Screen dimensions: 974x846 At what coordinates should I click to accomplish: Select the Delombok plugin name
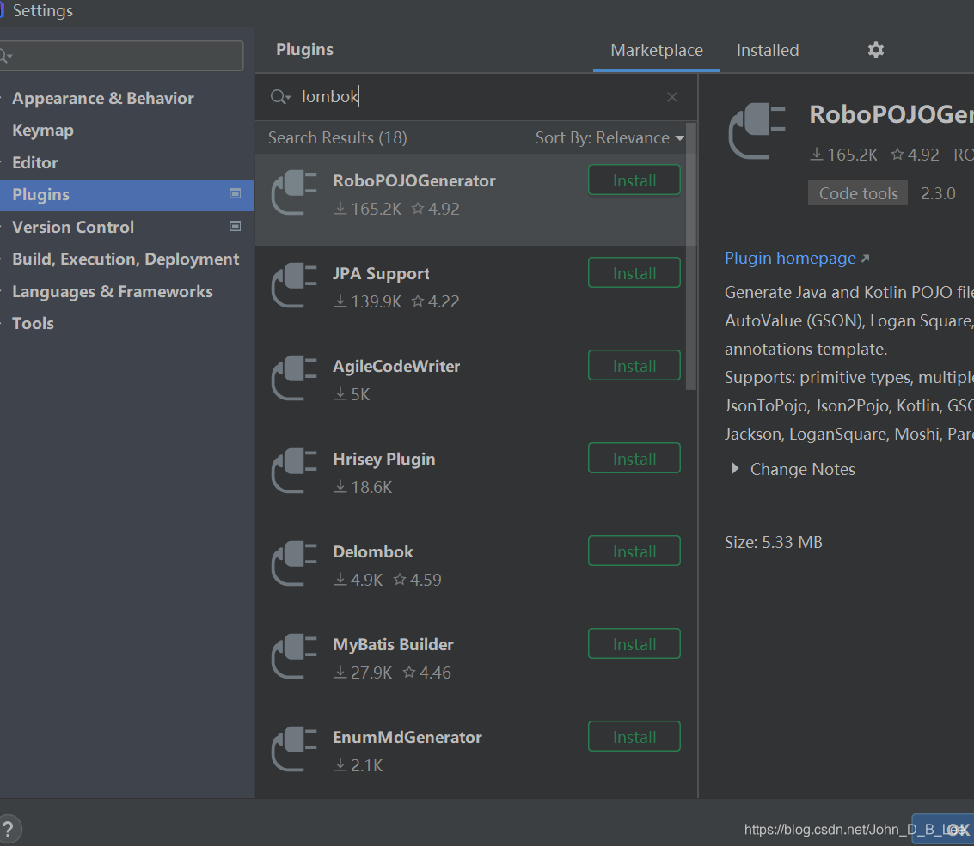point(373,551)
